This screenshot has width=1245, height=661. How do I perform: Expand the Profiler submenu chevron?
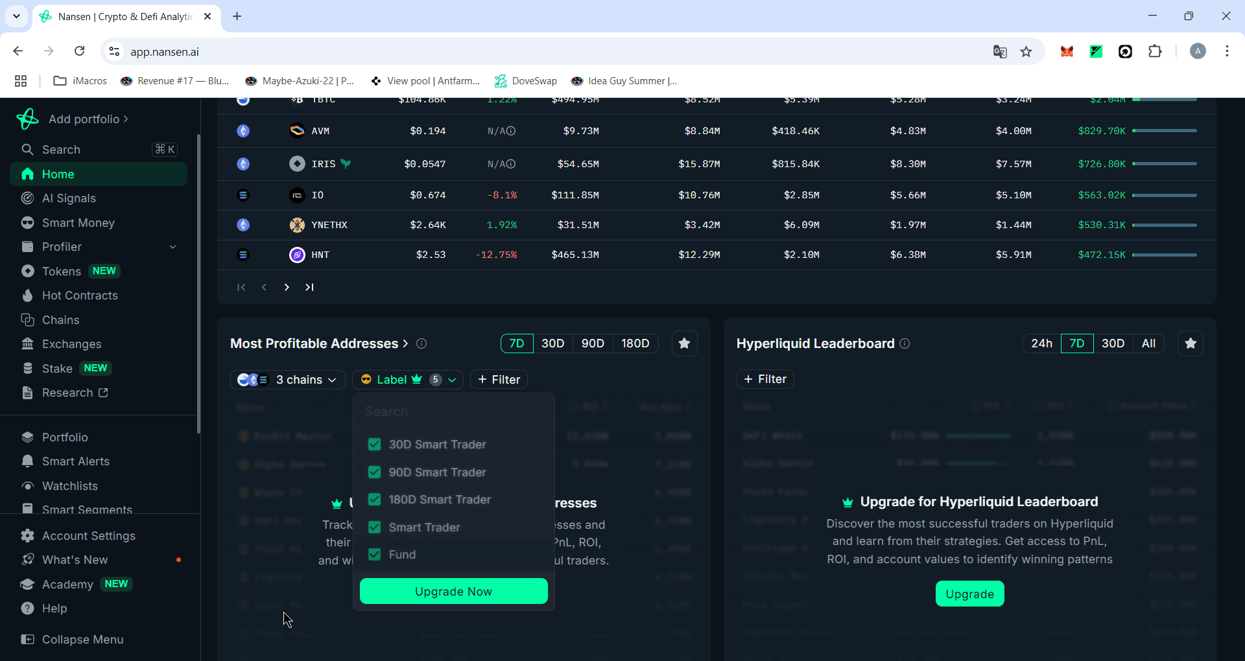[172, 247]
